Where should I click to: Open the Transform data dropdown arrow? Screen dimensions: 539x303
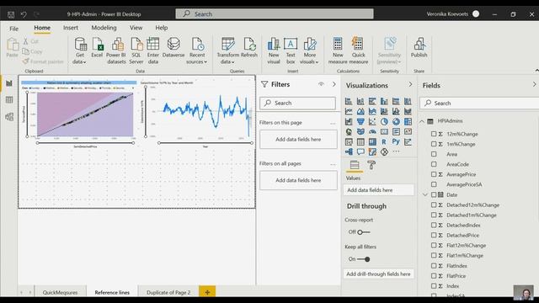[232, 62]
